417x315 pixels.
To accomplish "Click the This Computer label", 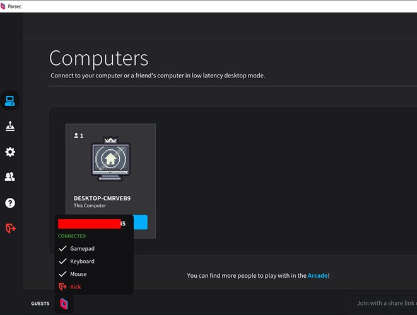I will tap(90, 205).
